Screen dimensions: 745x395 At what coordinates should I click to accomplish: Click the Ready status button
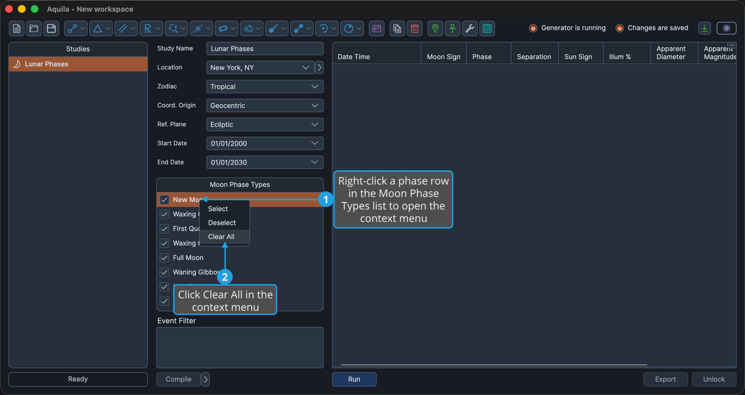(x=78, y=379)
